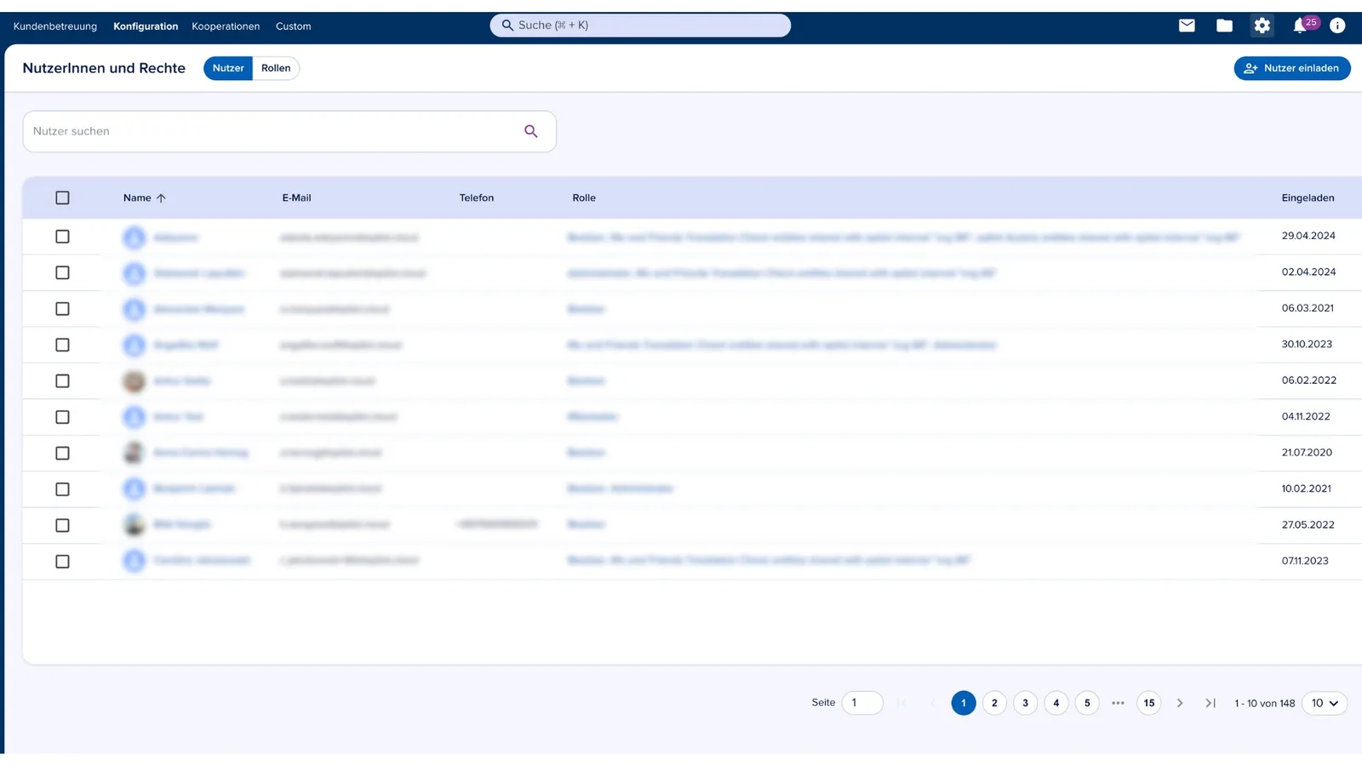The width and height of the screenshot is (1362, 766).
Task: Click the magnifier in Nutzer suchen field
Action: (531, 131)
